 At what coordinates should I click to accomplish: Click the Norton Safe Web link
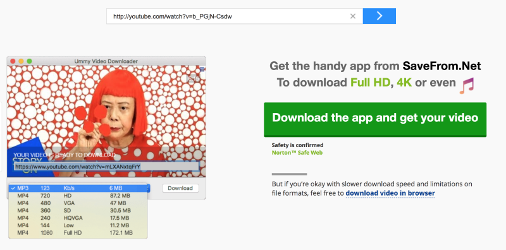pyautogui.click(x=297, y=152)
